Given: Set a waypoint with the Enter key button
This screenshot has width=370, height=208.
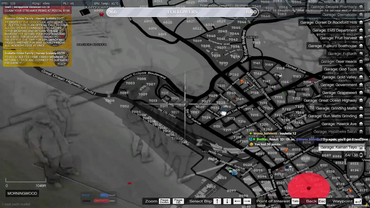Looking at the screenshot, I should tap(358, 201).
